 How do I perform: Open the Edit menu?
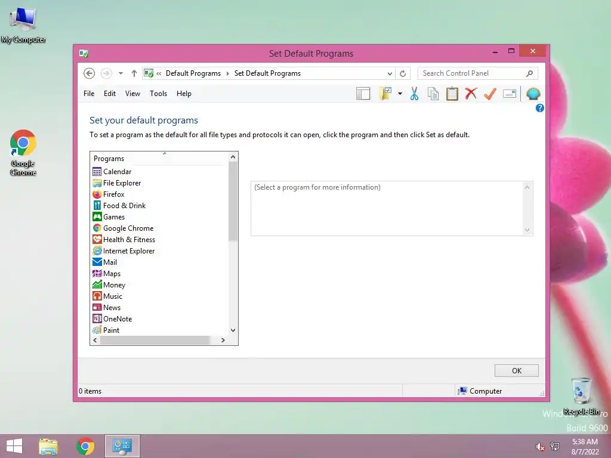tap(110, 94)
